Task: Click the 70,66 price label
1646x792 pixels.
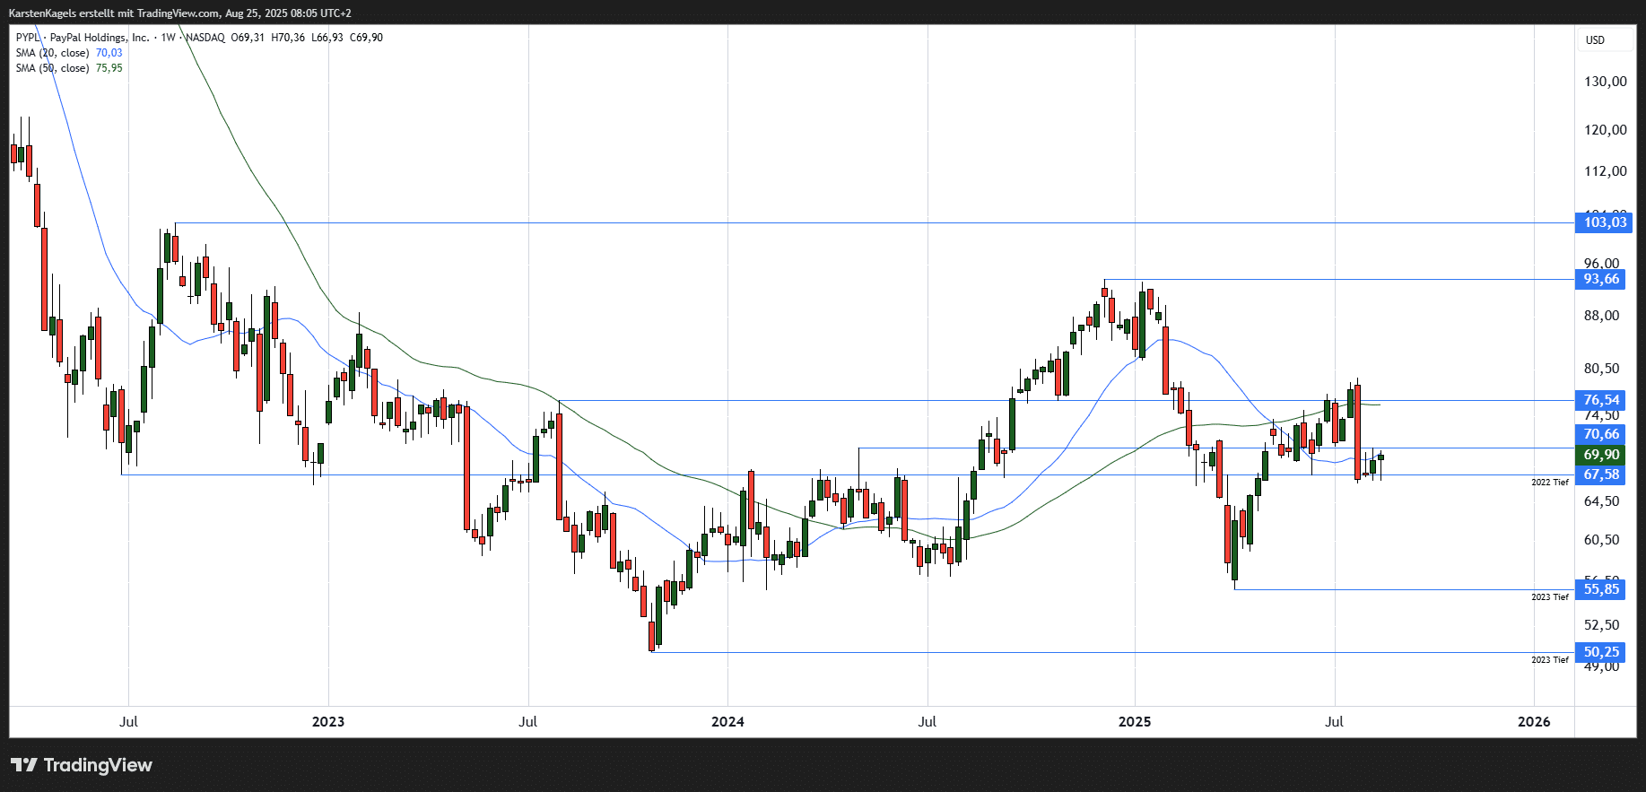Action: pyautogui.click(x=1602, y=434)
